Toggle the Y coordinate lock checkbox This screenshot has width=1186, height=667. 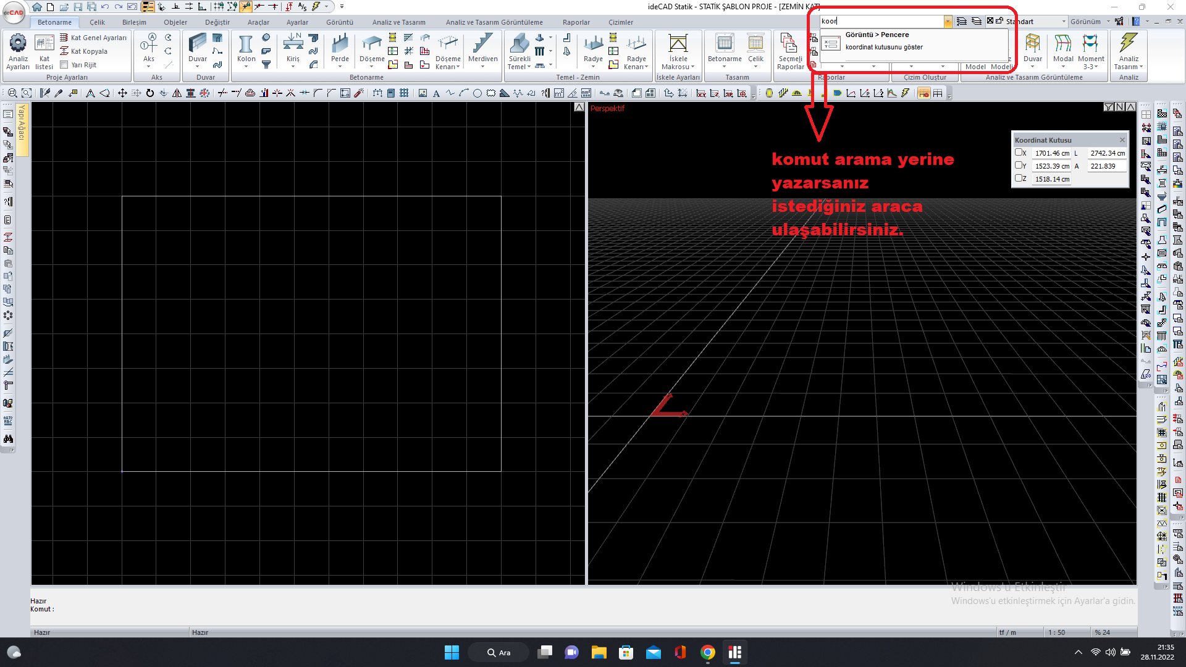tap(1019, 166)
